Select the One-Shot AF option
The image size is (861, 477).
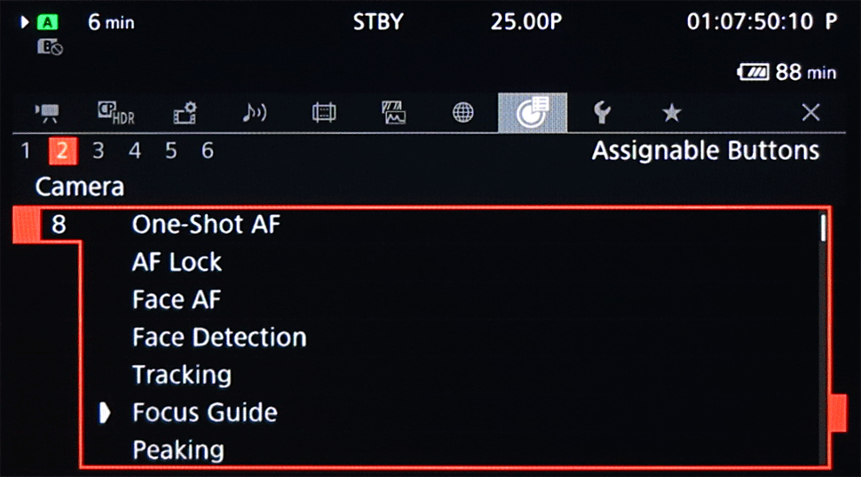pos(206,225)
